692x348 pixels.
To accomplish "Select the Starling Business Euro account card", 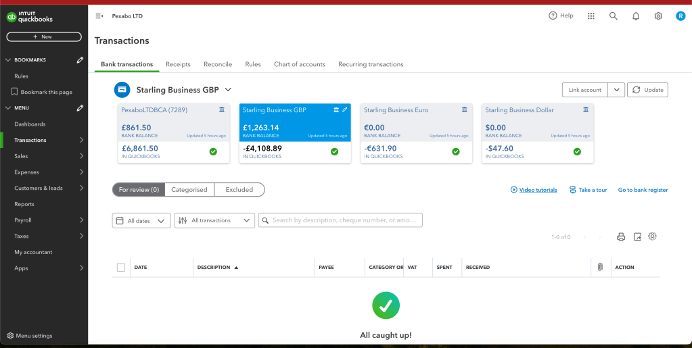I will click(x=417, y=133).
